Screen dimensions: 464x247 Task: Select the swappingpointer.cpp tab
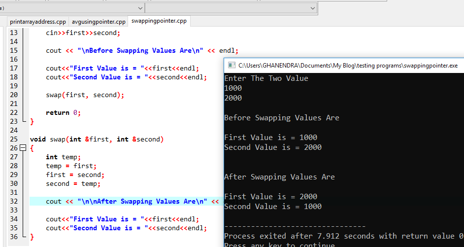[x=159, y=21]
